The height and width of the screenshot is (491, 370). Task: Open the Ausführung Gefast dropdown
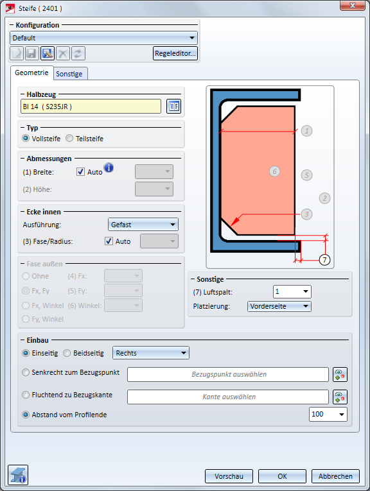[x=143, y=225]
